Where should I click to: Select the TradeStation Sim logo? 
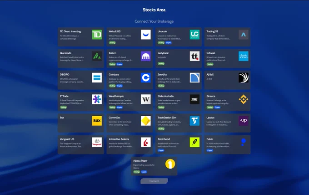coord(194,121)
